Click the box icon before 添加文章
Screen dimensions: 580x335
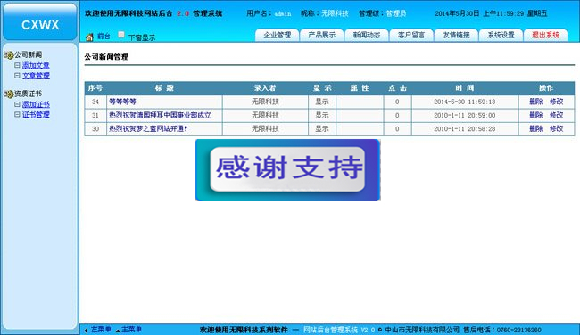point(17,65)
